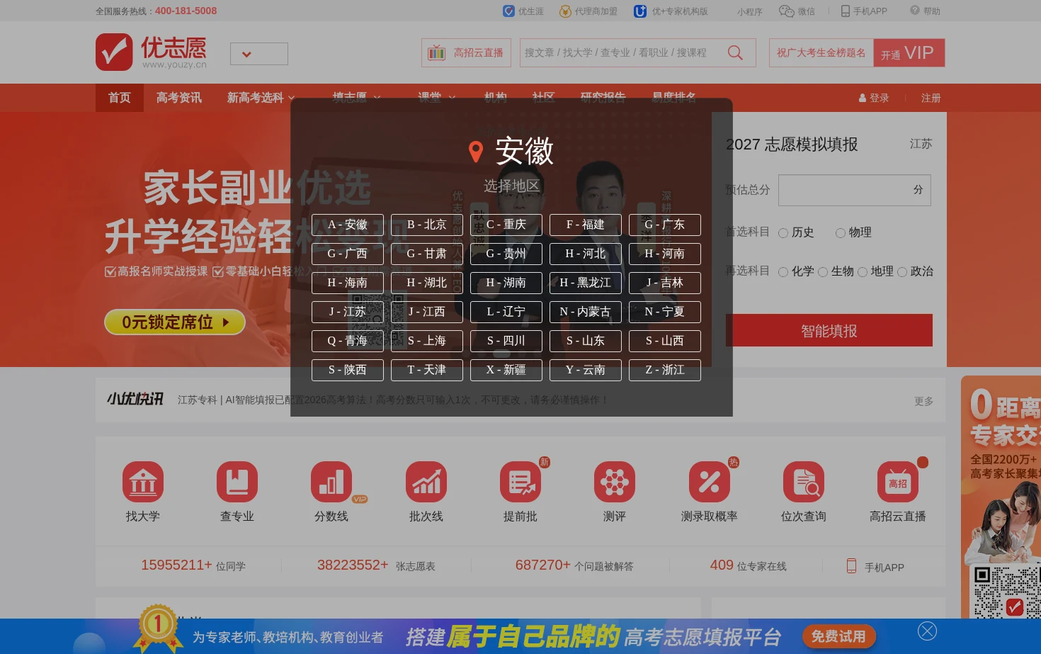Open the 微信 link icon
Screen dimensions: 1041x654
tap(786, 11)
